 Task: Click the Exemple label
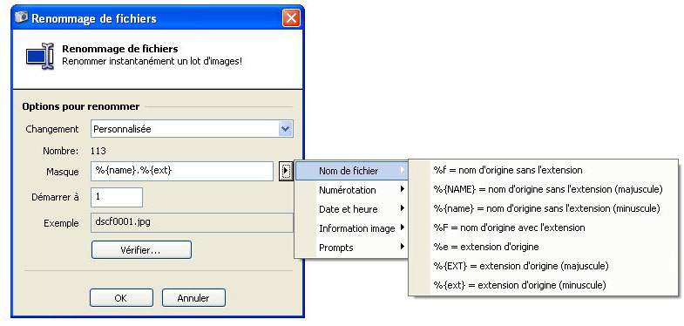[61, 223]
